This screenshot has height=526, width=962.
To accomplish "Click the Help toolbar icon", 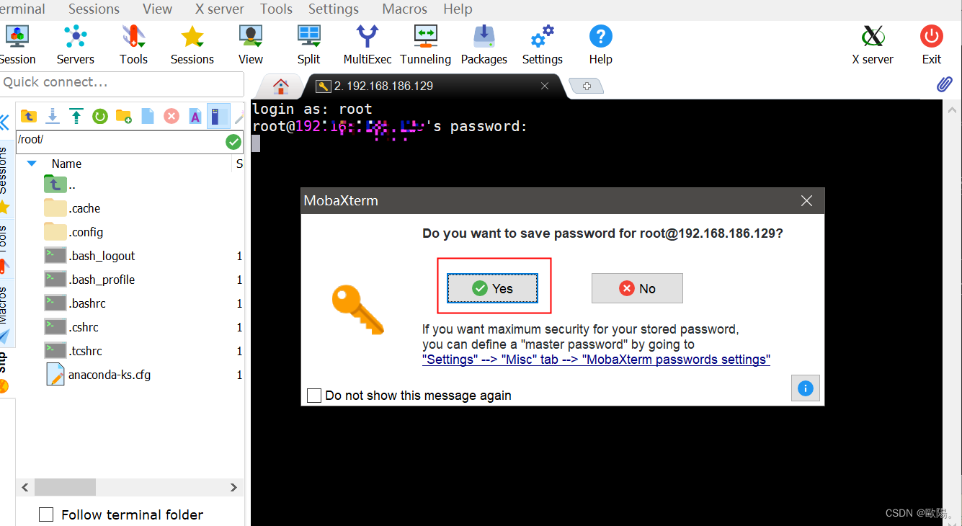I will (x=601, y=44).
